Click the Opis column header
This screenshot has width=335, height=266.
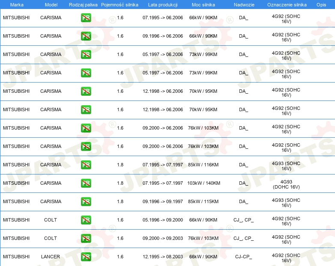pos(321,5)
